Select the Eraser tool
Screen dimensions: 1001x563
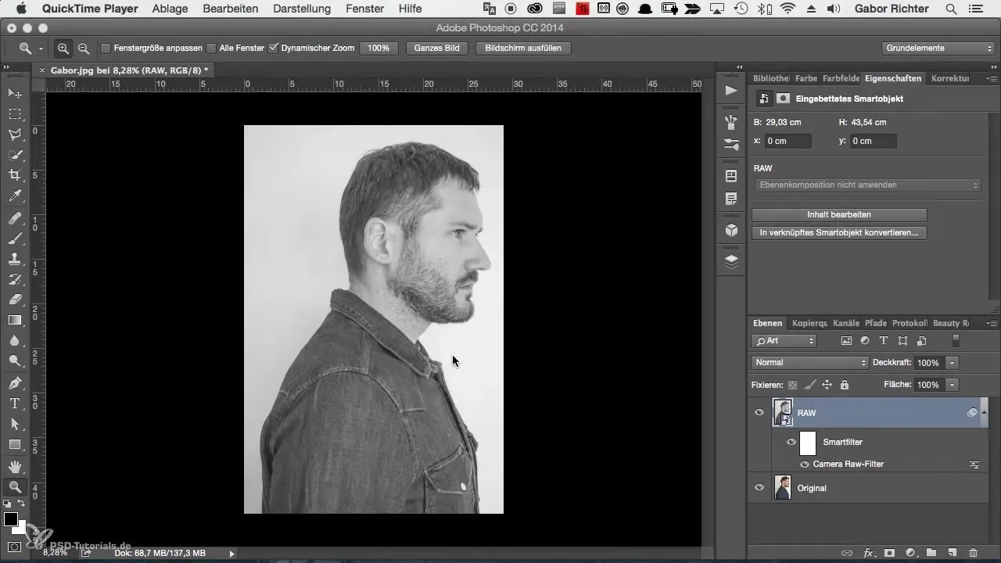(x=15, y=299)
